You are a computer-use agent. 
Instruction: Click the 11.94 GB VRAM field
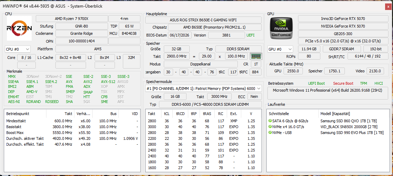click(309, 49)
